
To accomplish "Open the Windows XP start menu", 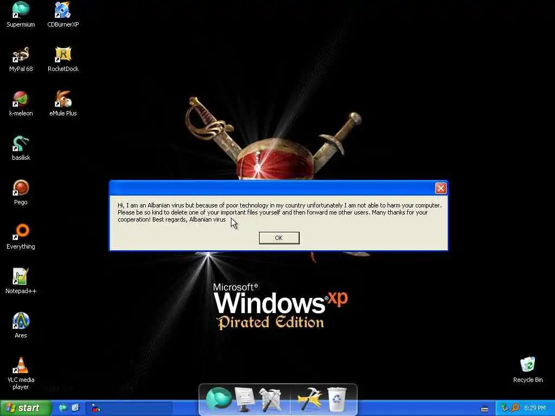I will click(25, 408).
